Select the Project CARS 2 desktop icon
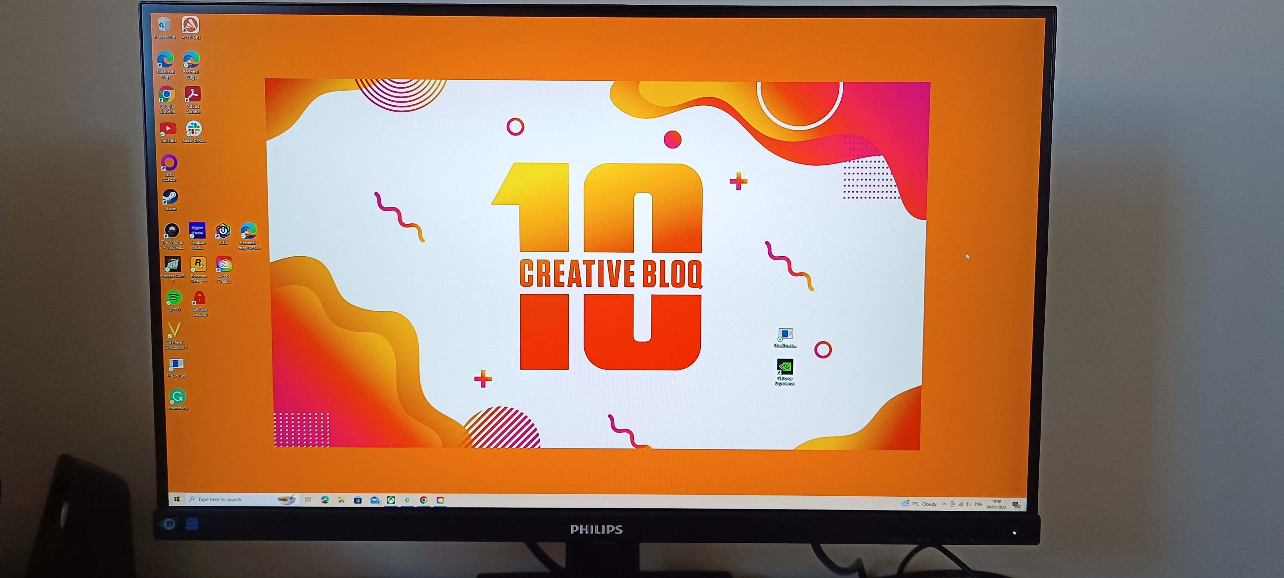The width and height of the screenshot is (1284, 578). (173, 270)
